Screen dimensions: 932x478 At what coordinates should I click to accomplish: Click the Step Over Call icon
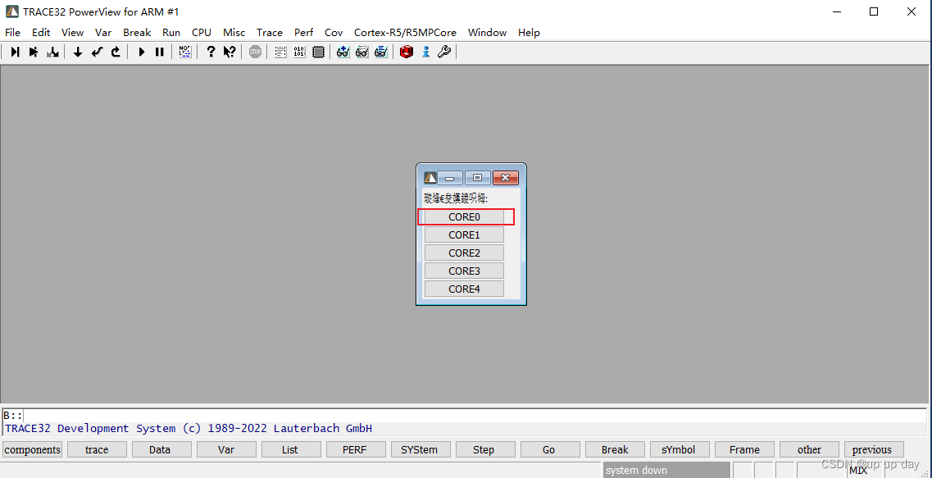[34, 52]
